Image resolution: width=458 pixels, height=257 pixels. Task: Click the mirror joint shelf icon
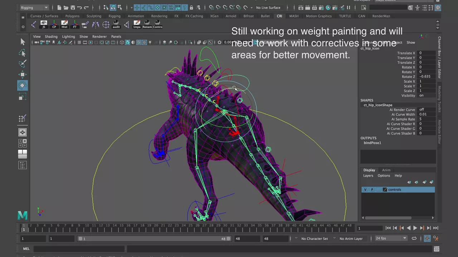[96, 24]
